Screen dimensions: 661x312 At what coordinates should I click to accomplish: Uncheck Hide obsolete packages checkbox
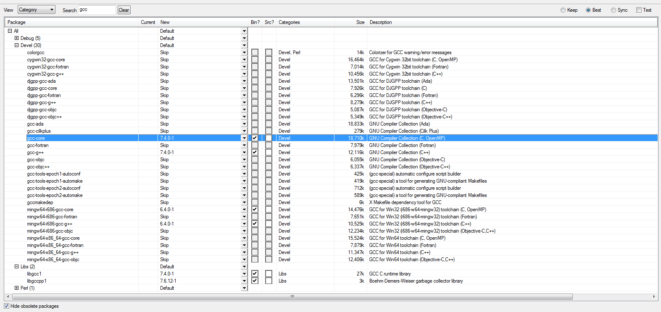(7, 306)
